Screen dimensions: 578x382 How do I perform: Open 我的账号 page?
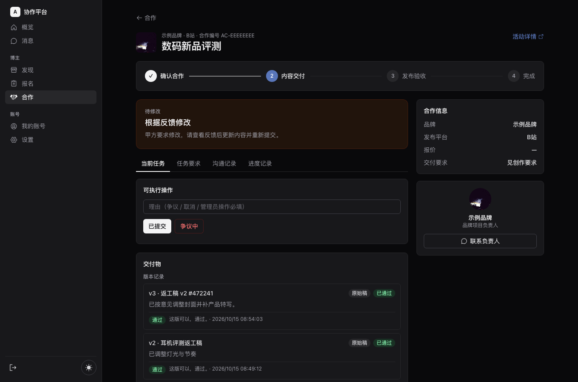click(x=51, y=126)
